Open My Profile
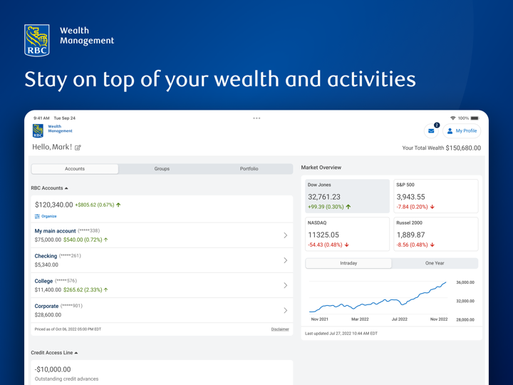The image size is (513, 385). click(462, 131)
